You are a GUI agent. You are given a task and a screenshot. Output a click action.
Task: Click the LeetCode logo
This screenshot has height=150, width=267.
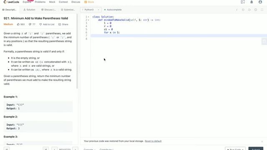pos(11,2)
